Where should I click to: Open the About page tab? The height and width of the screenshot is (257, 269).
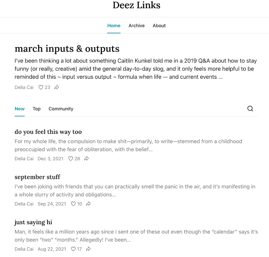[159, 26]
